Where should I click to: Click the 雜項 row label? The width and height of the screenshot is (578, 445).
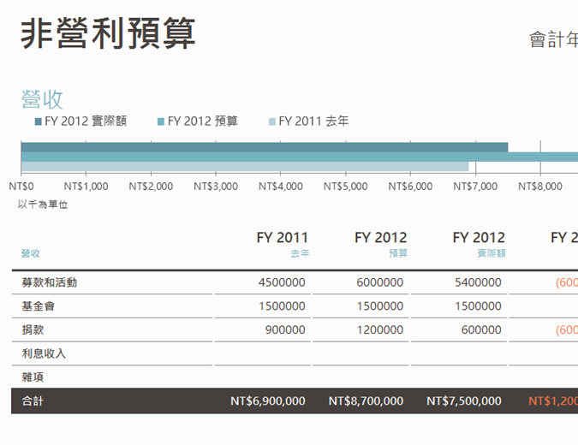click(x=33, y=377)
